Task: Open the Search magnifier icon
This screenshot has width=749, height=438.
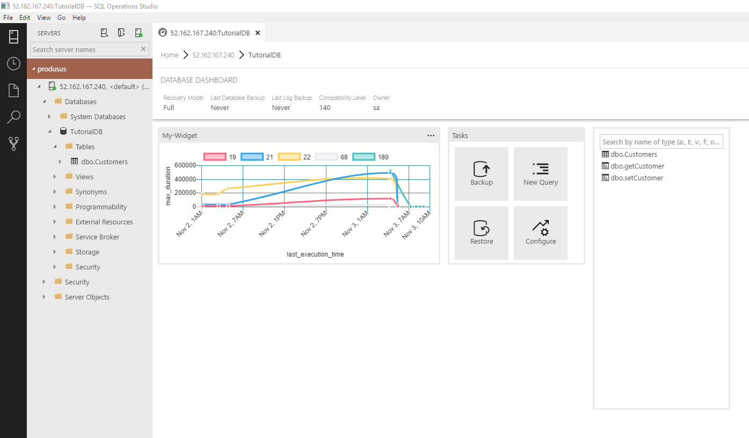Action: coord(13,117)
